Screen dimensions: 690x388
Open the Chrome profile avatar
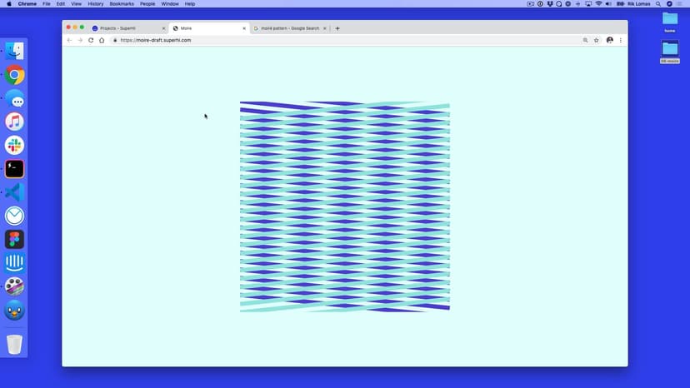pos(609,40)
